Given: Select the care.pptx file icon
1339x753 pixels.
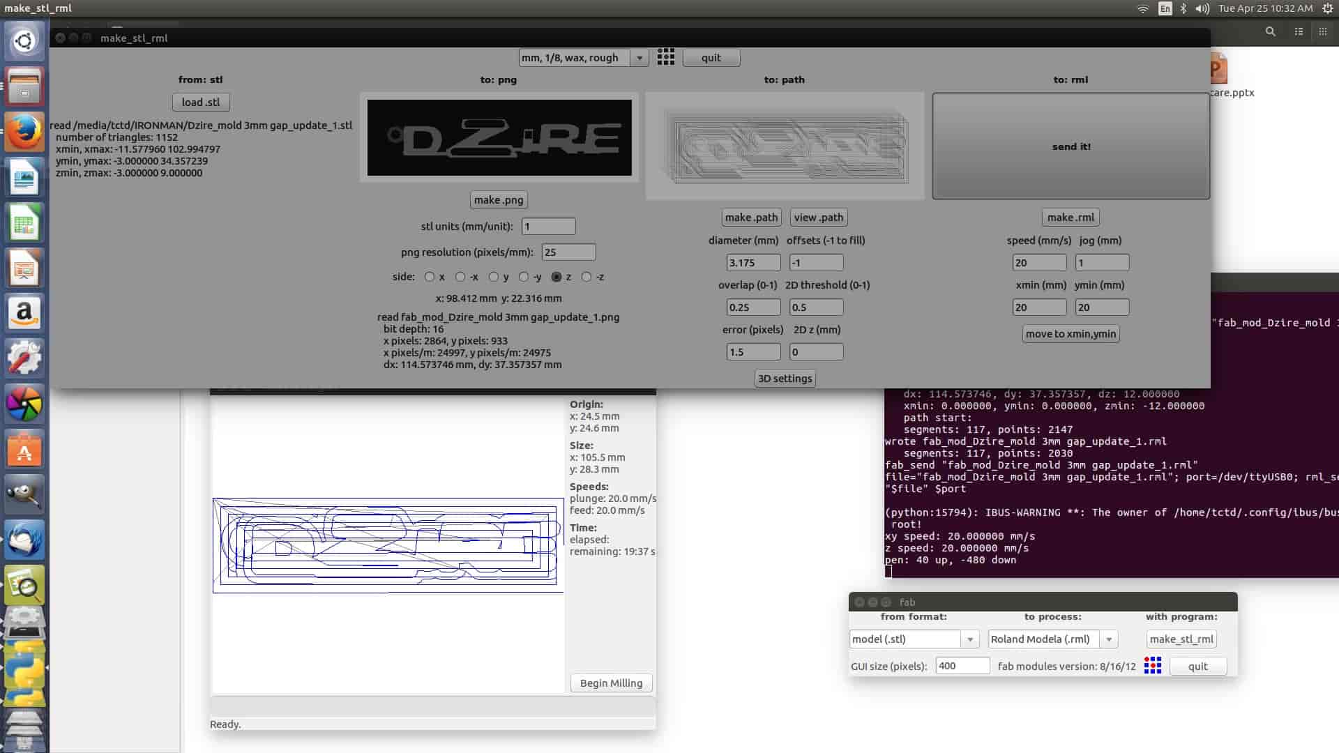Looking at the screenshot, I should [x=1218, y=70].
